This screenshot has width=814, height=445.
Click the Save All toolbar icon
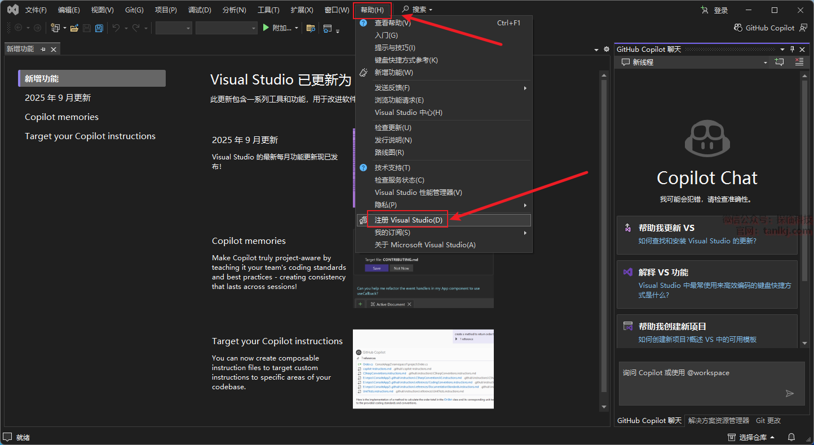(x=99, y=28)
